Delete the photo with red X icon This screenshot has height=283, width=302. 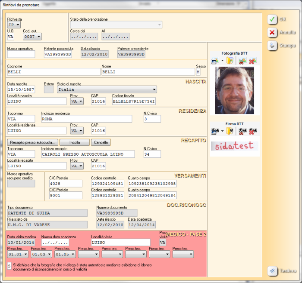[x=252, y=62]
